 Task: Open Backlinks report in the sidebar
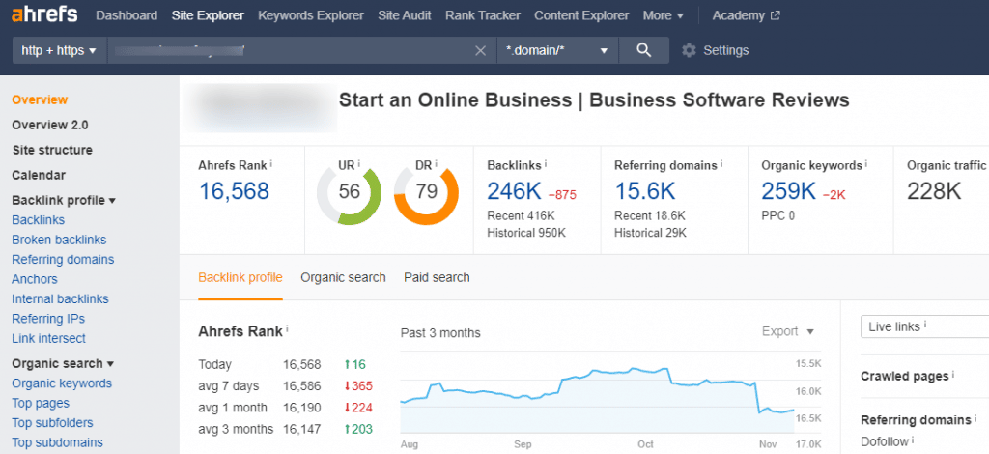coord(38,220)
